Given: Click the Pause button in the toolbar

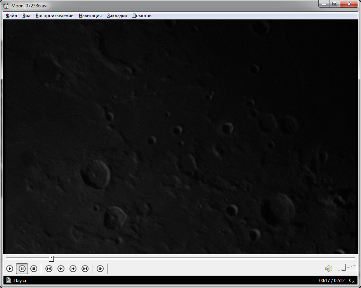Looking at the screenshot, I should point(22,269).
